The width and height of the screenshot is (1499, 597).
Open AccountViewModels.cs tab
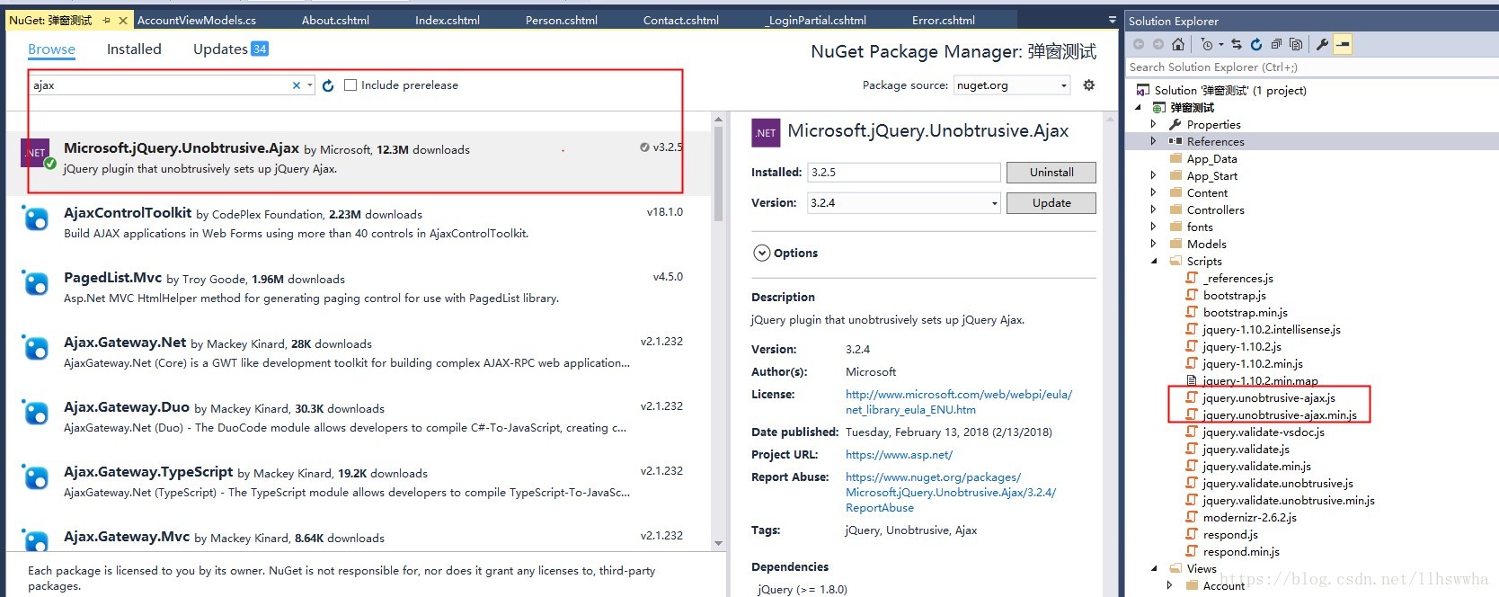tap(197, 20)
